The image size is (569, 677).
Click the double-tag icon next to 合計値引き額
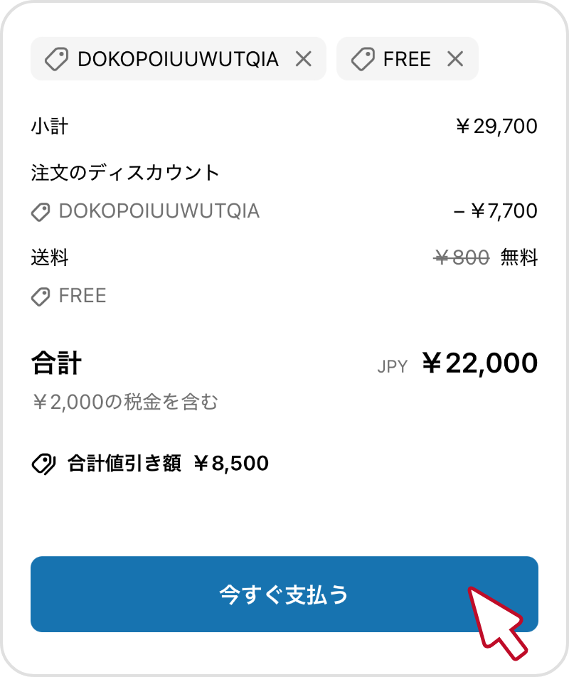pos(43,464)
